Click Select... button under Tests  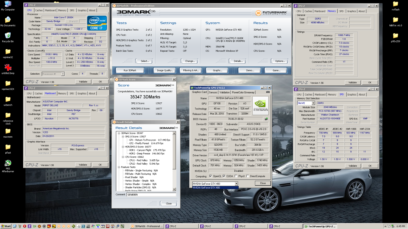point(145,61)
